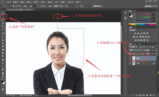Click 调整边缘 refine edge button
Image resolution: width=159 pixels, height=97 pixels.
(97, 6)
